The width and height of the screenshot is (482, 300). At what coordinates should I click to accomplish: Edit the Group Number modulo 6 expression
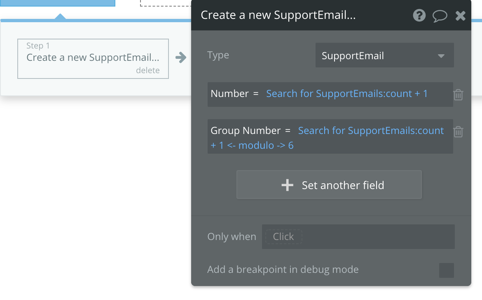click(371, 131)
